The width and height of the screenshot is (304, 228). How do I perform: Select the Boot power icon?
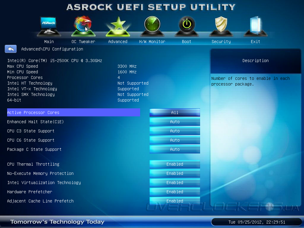point(187,26)
